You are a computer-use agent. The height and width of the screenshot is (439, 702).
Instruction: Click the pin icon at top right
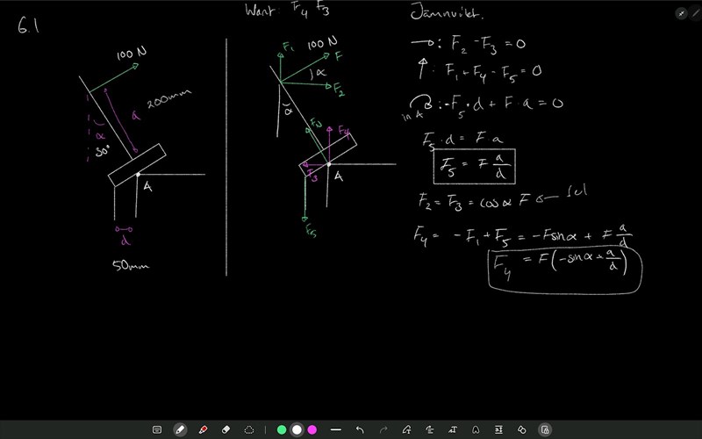682,13
